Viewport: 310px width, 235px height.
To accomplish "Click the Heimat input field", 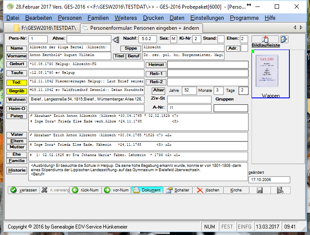I will (x=208, y=65).
